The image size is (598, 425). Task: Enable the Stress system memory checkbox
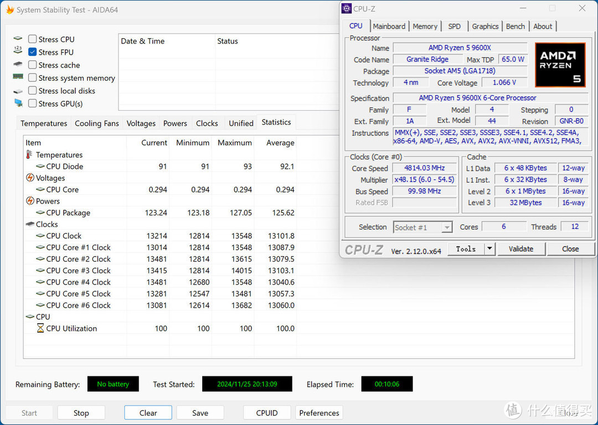coord(33,78)
